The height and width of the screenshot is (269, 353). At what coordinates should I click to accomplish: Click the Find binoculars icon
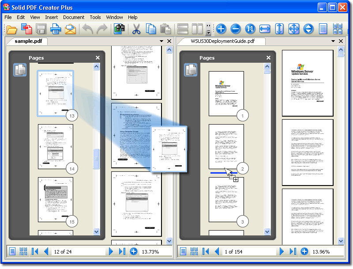point(119,30)
